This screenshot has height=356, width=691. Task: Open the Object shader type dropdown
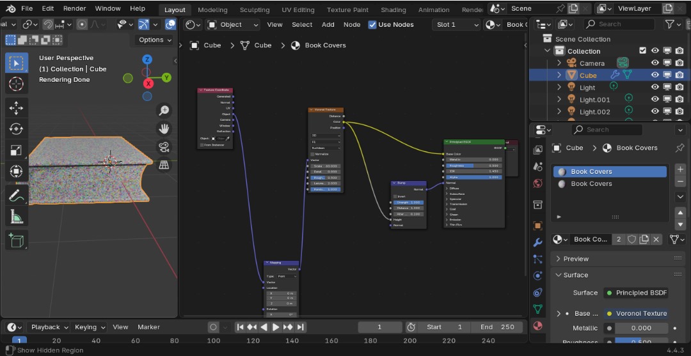(233, 25)
